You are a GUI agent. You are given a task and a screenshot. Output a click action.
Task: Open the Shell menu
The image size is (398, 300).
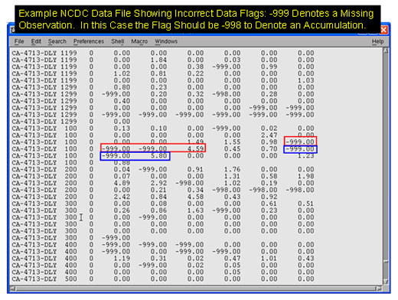point(117,41)
